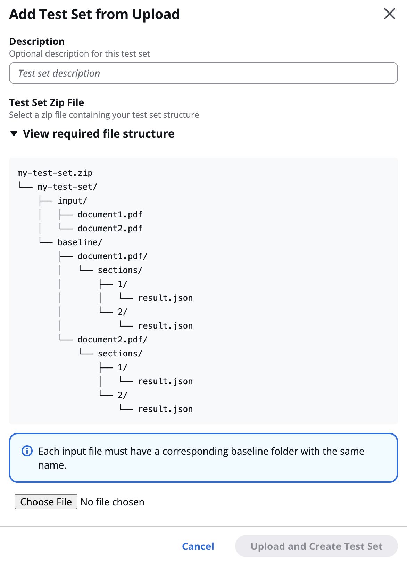Select document1.pdf under the input folder
407x562 pixels.
click(110, 215)
